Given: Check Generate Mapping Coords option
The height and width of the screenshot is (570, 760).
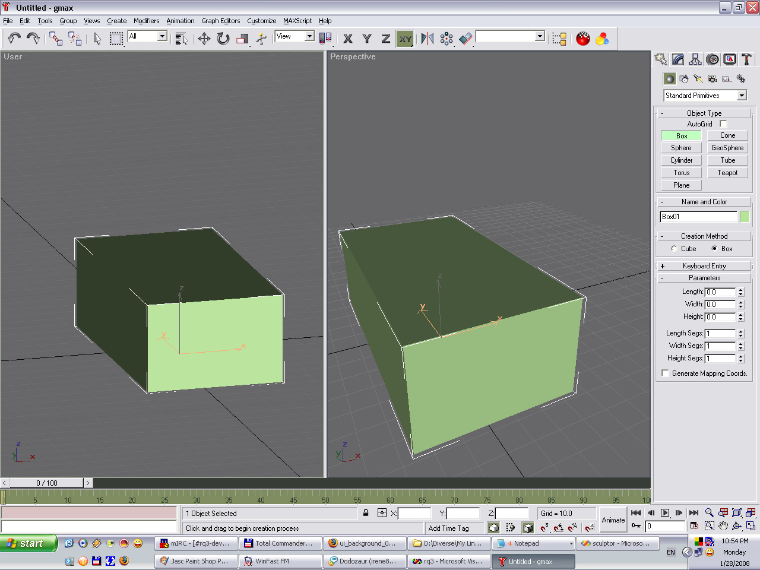Looking at the screenshot, I should (666, 373).
